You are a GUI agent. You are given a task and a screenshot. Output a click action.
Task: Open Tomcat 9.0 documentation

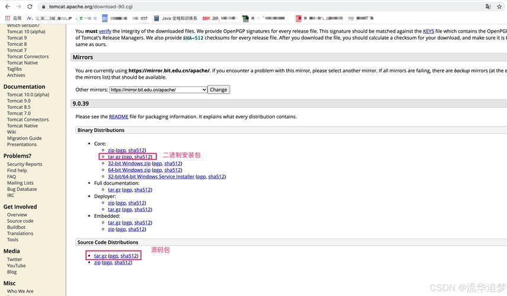(x=19, y=101)
